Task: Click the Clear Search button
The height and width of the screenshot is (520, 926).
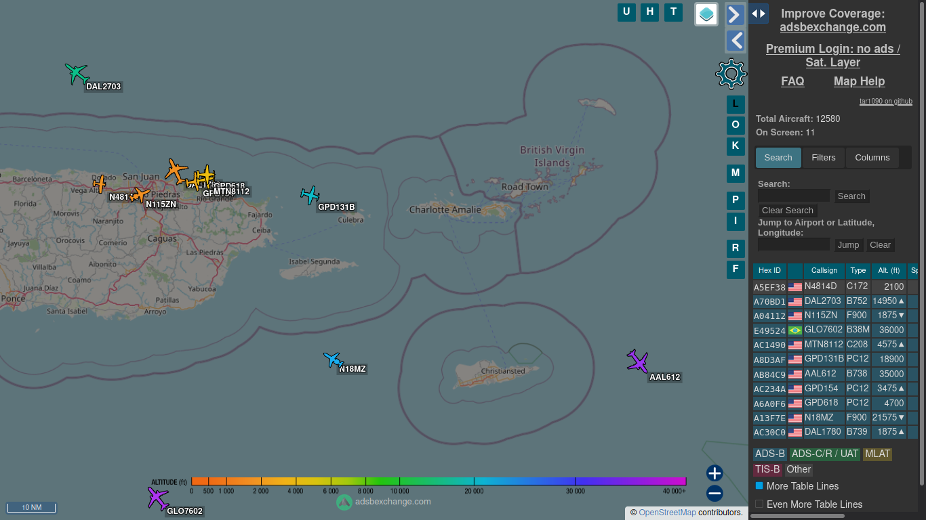Action: [x=788, y=211]
